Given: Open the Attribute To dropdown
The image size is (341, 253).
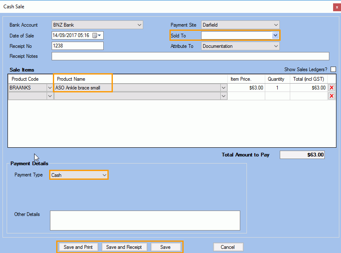Looking at the screenshot, I should [276, 46].
